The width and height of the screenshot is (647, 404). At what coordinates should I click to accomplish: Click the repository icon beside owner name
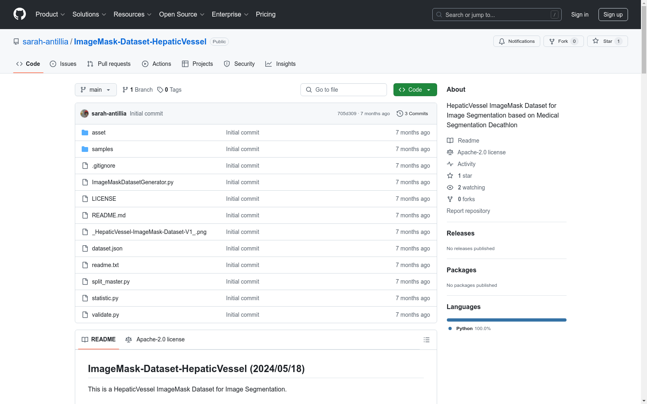click(16, 42)
